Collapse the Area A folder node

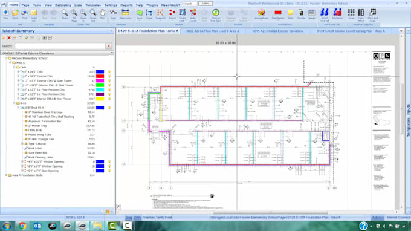(10, 63)
